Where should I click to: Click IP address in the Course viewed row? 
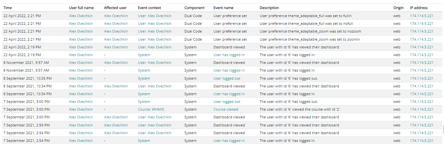[x=421, y=109]
